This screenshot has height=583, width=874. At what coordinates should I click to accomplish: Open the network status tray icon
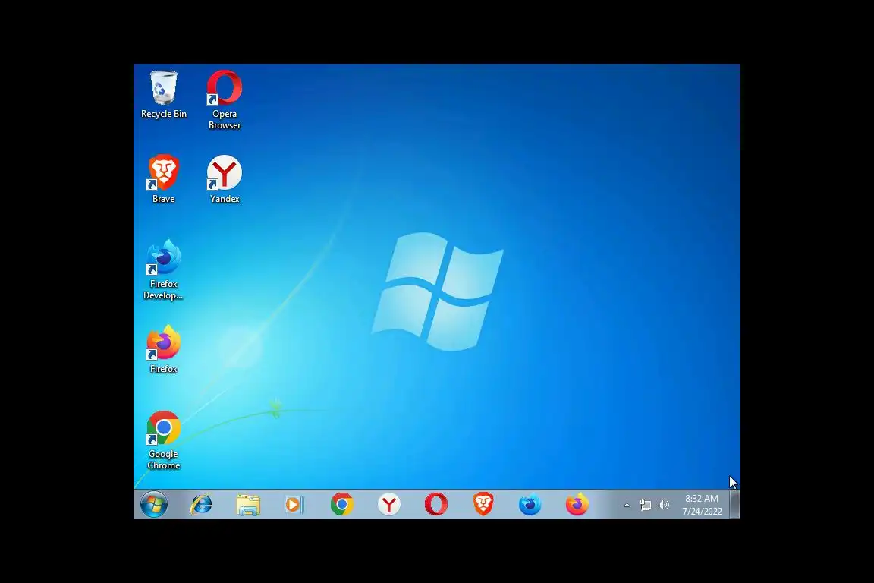tap(646, 506)
